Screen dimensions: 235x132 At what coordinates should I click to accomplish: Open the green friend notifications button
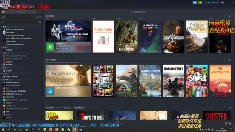tap(200, 3)
